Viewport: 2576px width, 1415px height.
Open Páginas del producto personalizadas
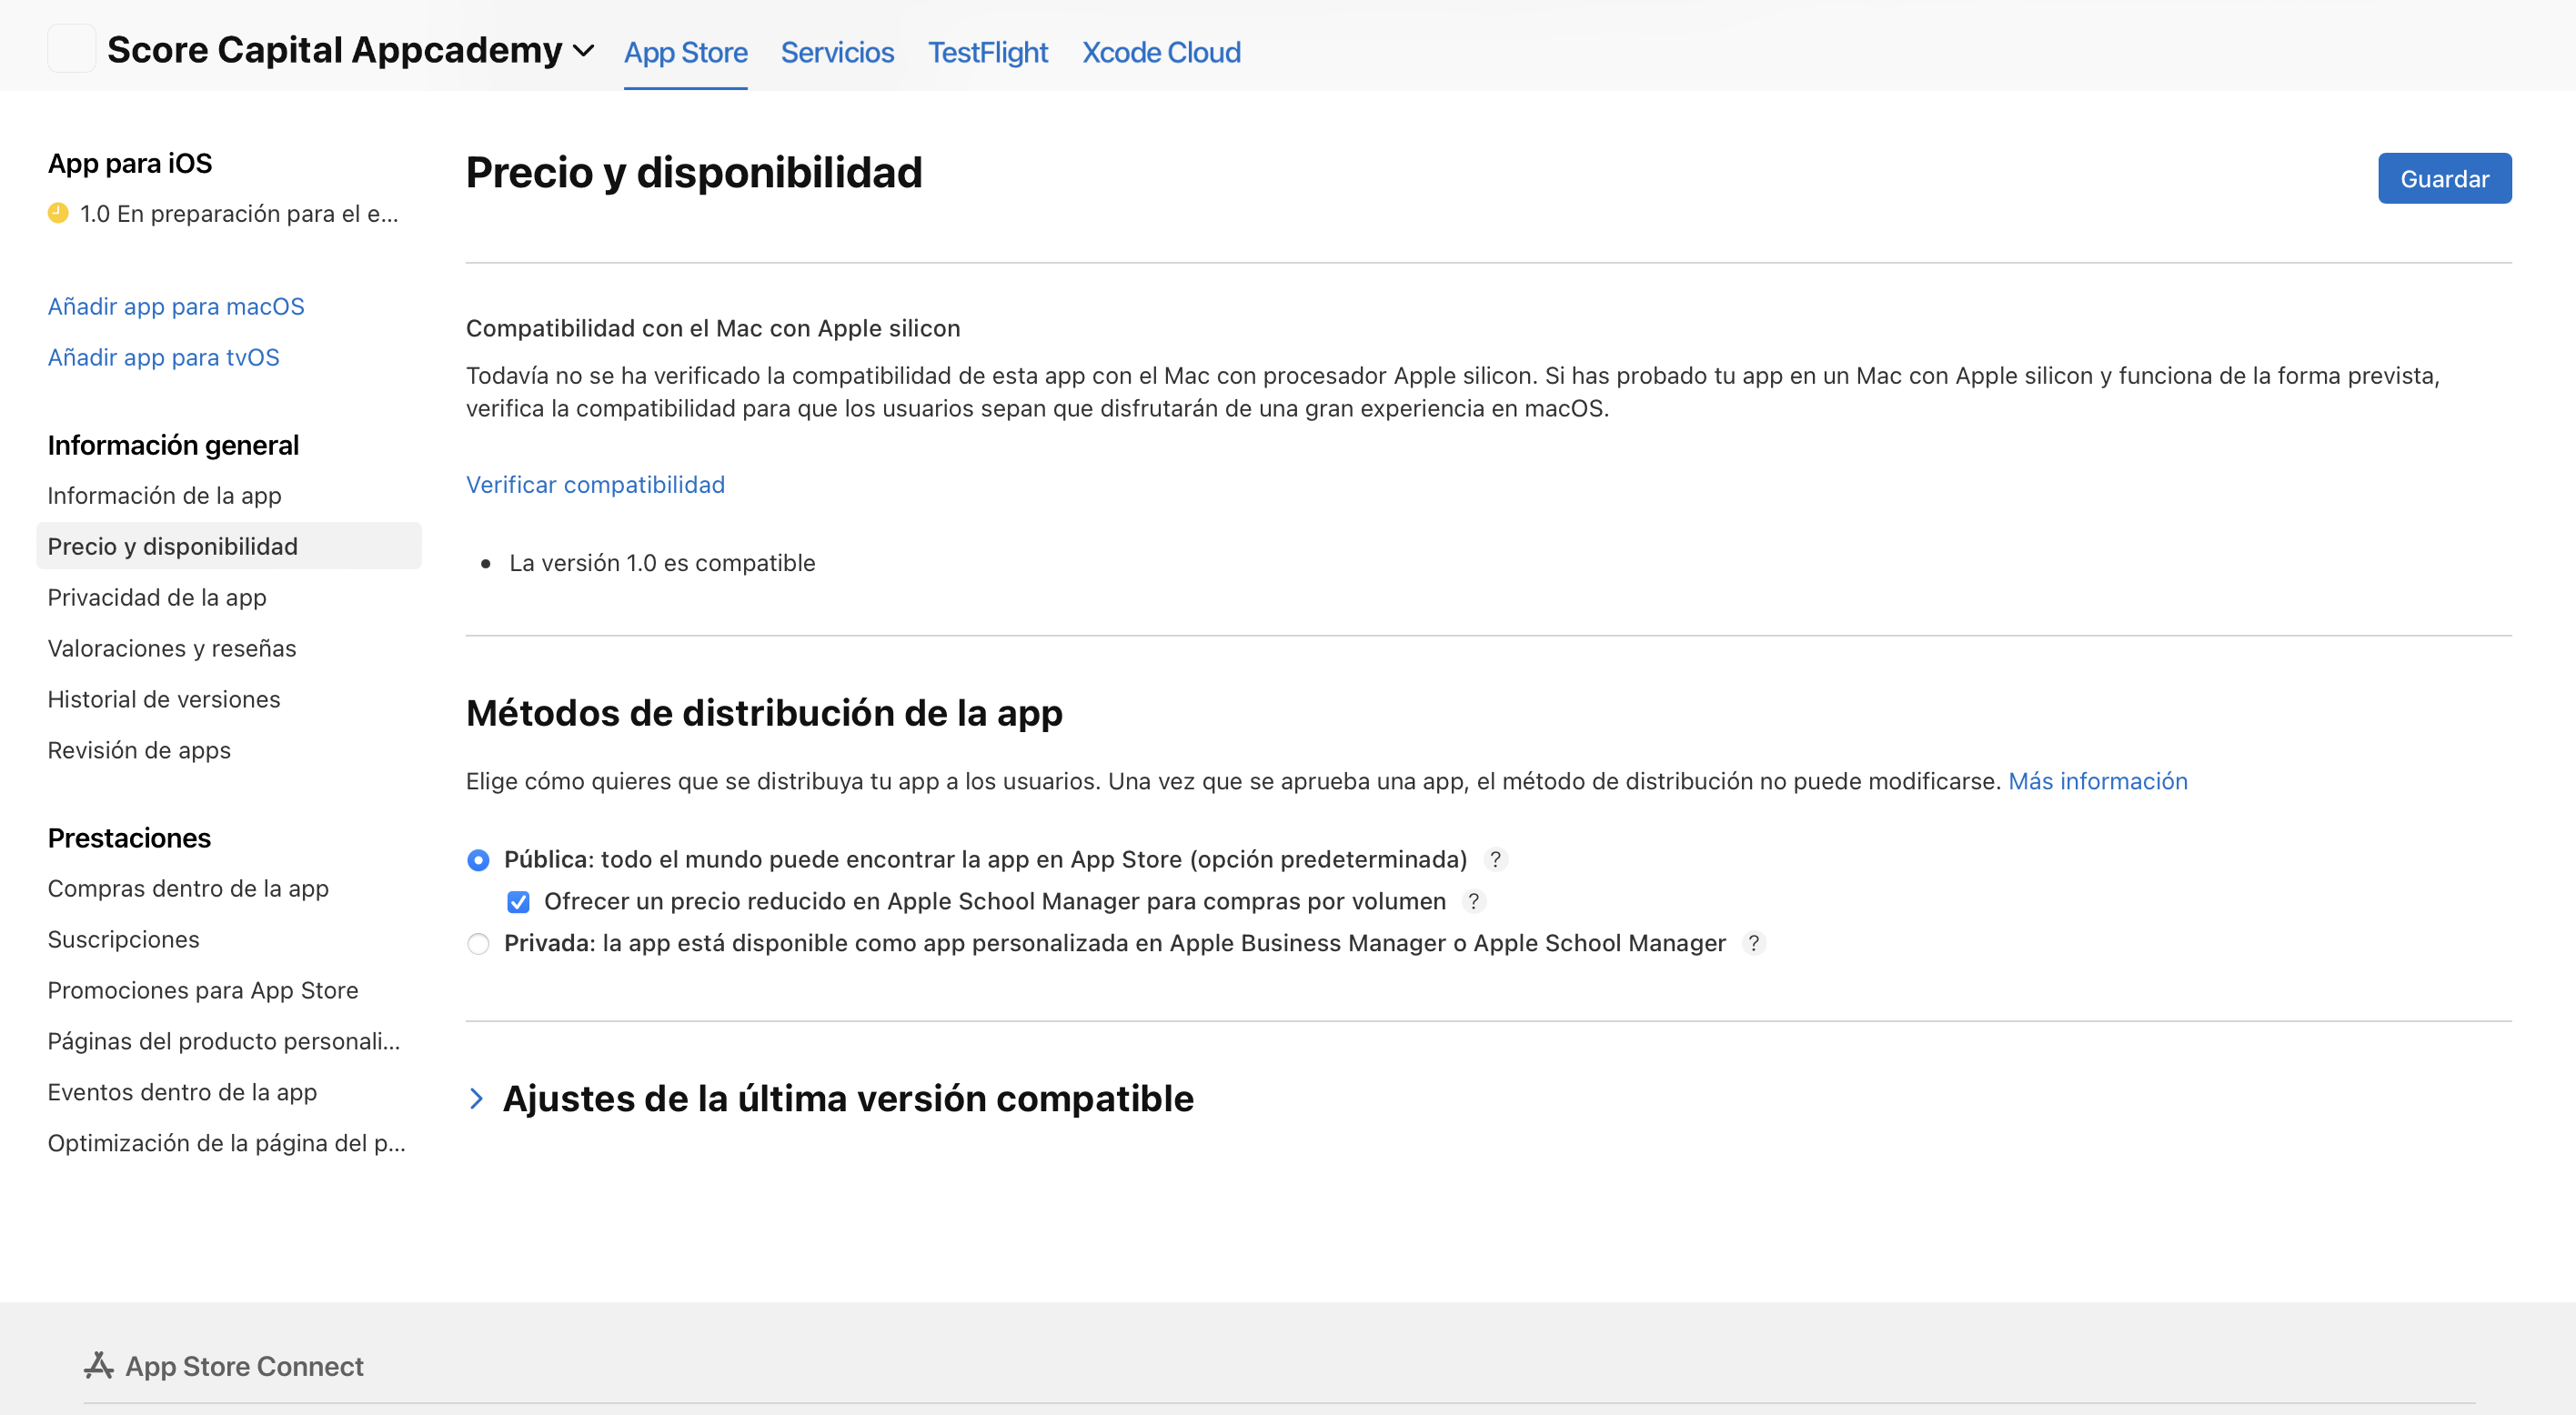click(224, 1041)
